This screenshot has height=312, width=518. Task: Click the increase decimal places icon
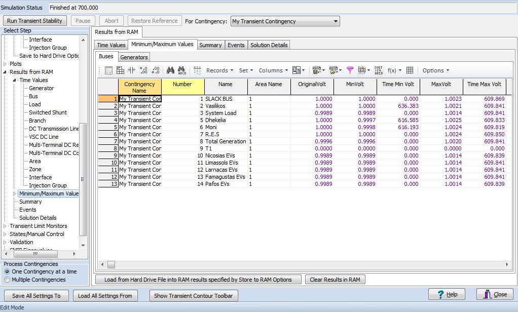[143, 70]
